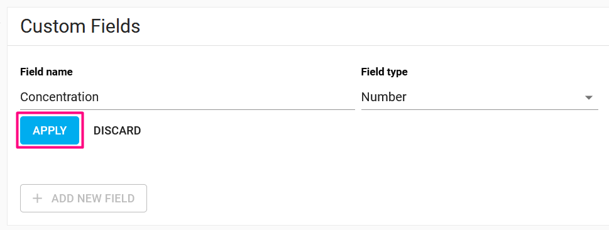Expand the Number type selector
The image size is (609, 230).
(x=480, y=97)
